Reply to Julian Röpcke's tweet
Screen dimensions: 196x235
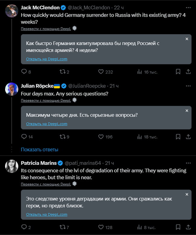pos(24,137)
